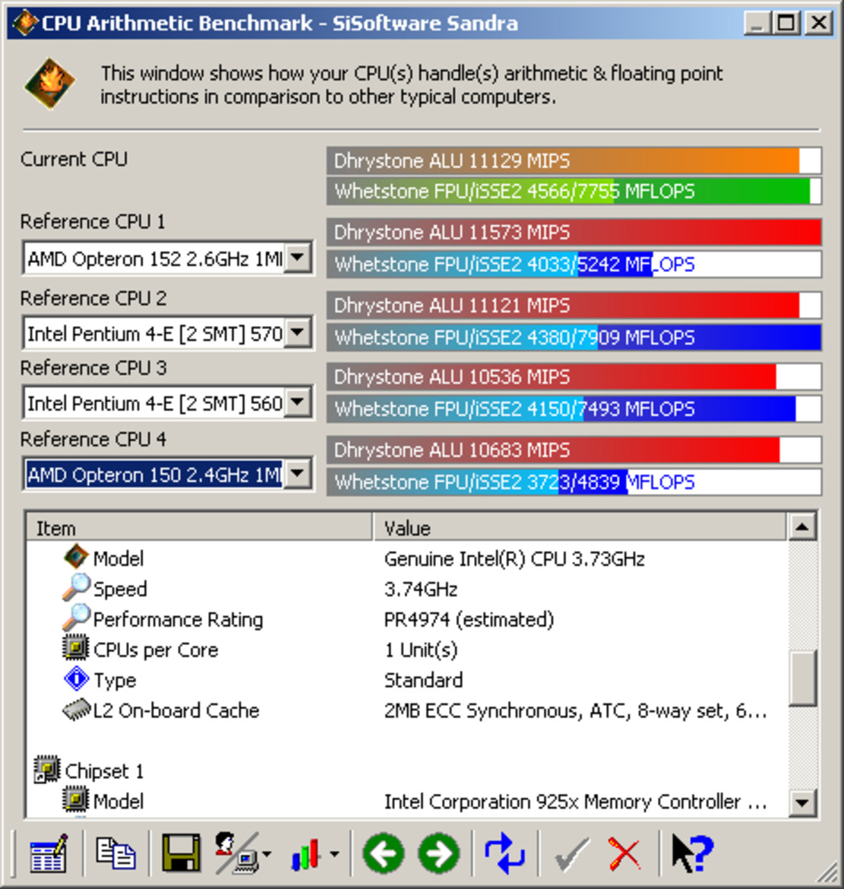Click the context help arrow question icon
844x889 pixels.
tap(691, 853)
